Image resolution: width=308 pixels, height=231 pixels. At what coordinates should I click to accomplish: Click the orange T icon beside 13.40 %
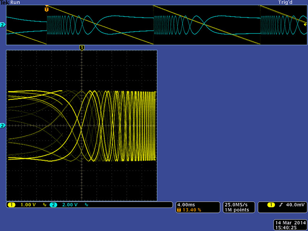pyautogui.click(x=179, y=210)
